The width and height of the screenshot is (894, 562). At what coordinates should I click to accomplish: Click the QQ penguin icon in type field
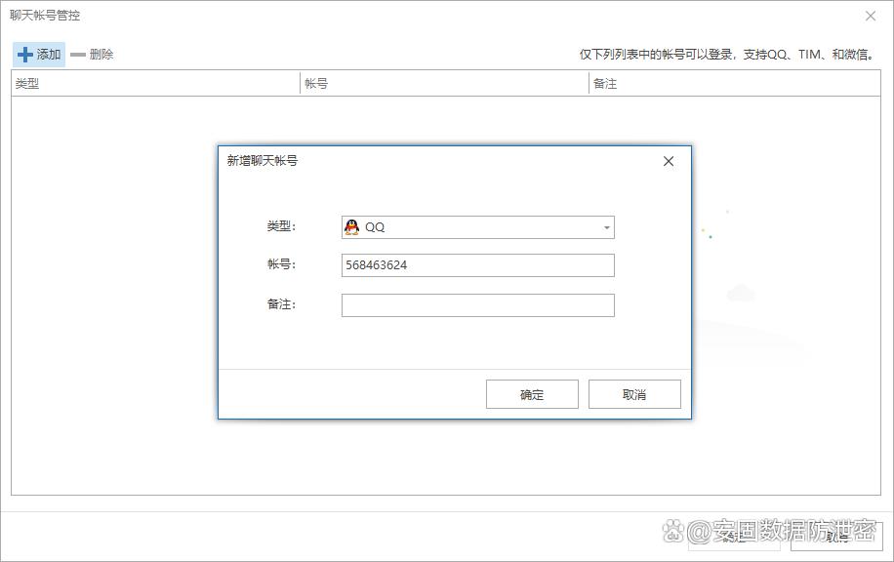click(x=351, y=227)
